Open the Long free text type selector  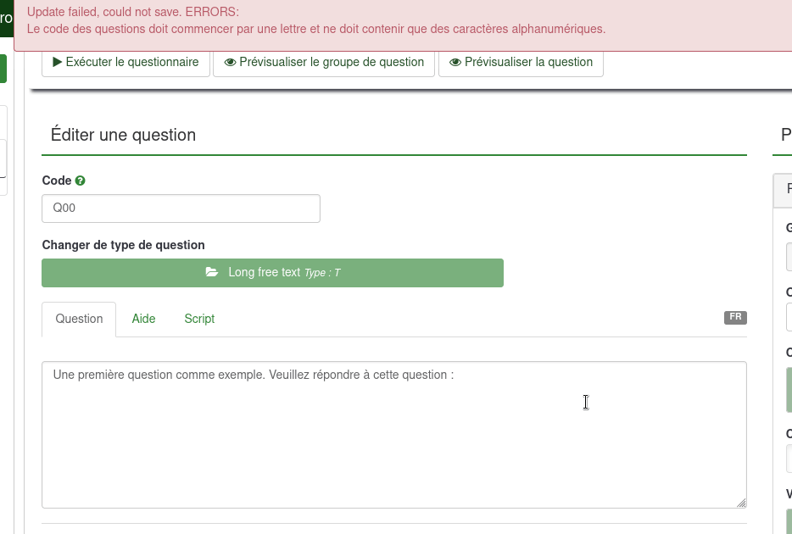click(x=272, y=273)
